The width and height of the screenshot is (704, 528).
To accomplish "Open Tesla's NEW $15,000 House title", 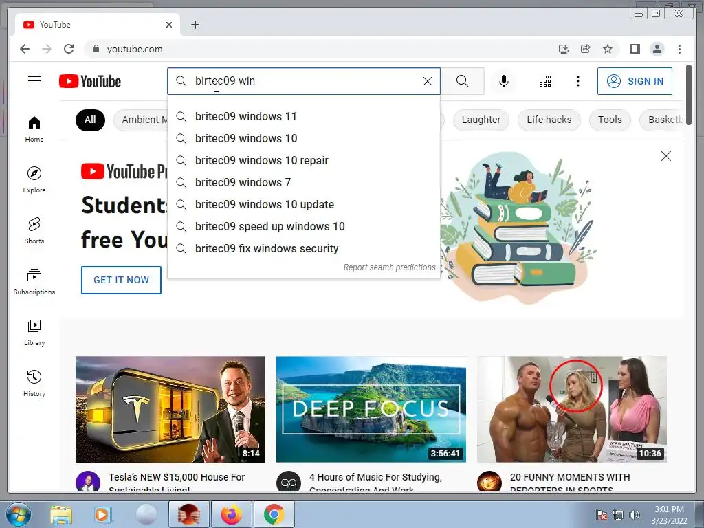I will coord(177,482).
